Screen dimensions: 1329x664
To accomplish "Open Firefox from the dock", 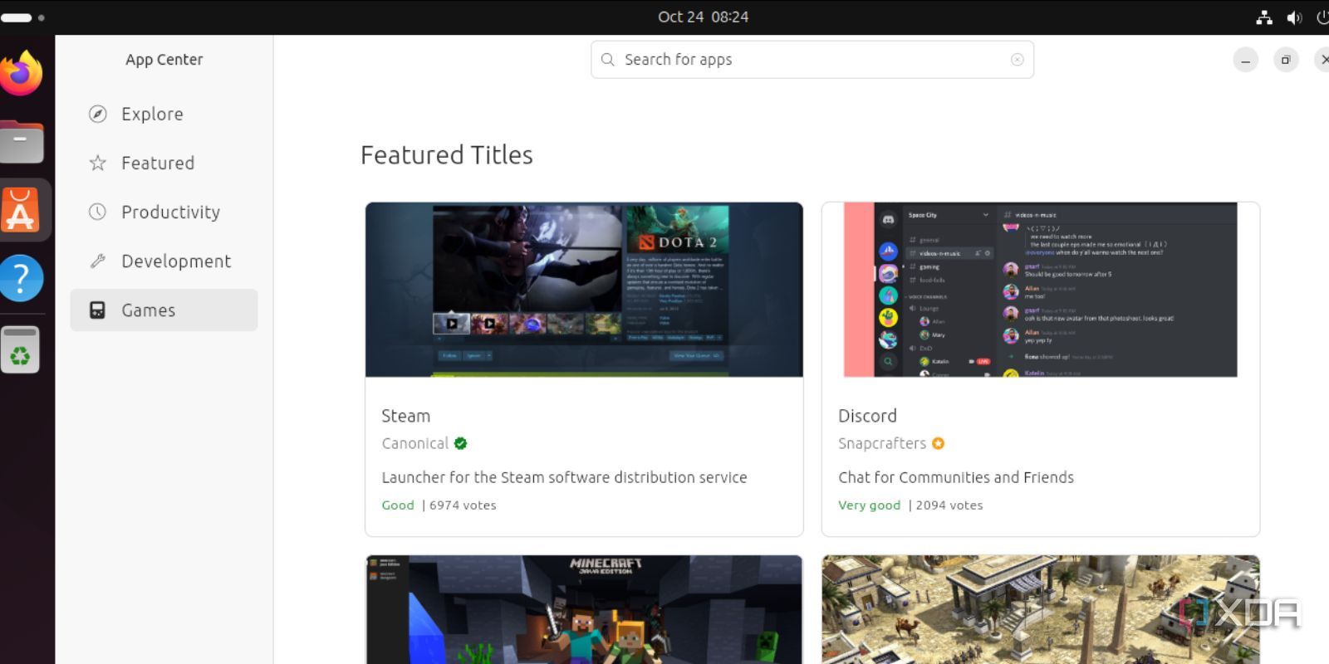I will point(21,73).
